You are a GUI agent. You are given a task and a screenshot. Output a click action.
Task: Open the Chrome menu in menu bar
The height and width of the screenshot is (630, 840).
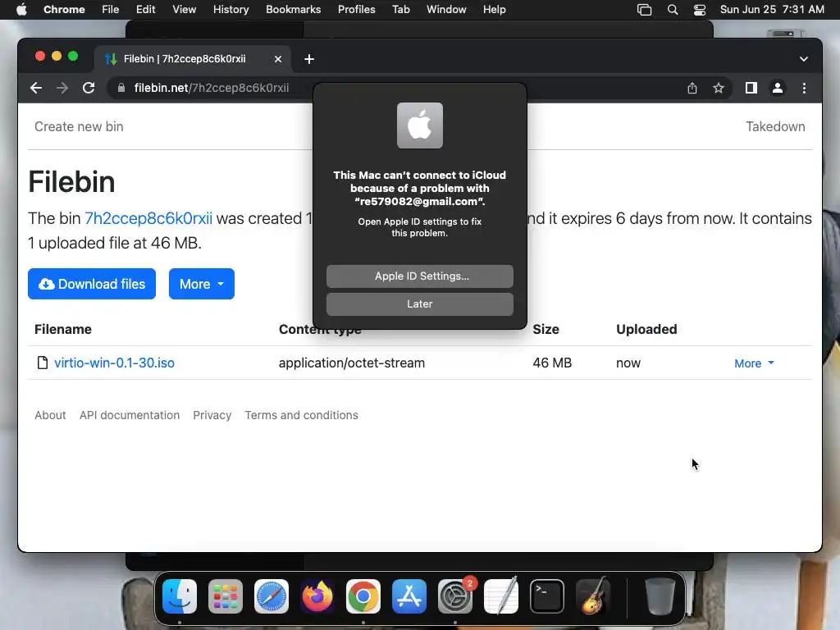[x=64, y=9]
